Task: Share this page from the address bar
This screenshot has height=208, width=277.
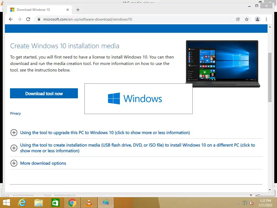Action: [238, 19]
